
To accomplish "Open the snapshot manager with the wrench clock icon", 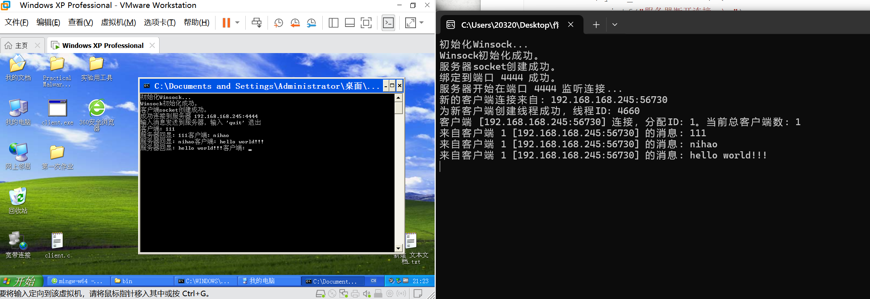I will coord(312,23).
